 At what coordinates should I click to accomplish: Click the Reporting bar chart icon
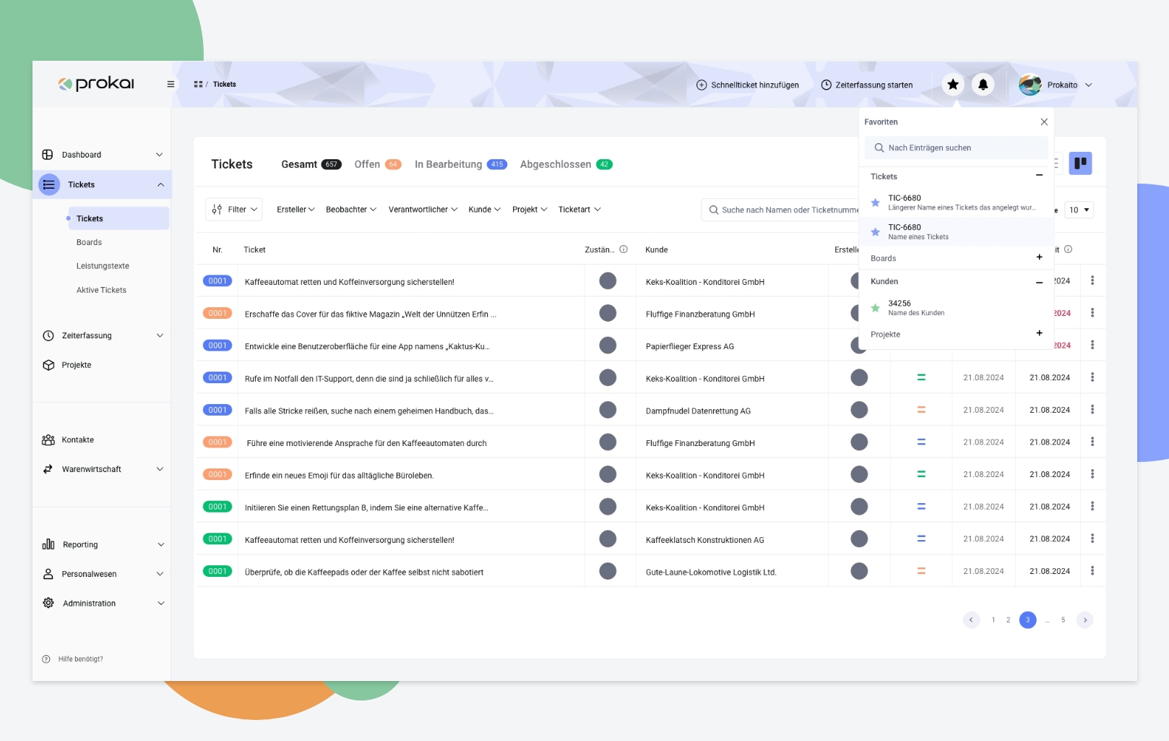pyautogui.click(x=48, y=544)
